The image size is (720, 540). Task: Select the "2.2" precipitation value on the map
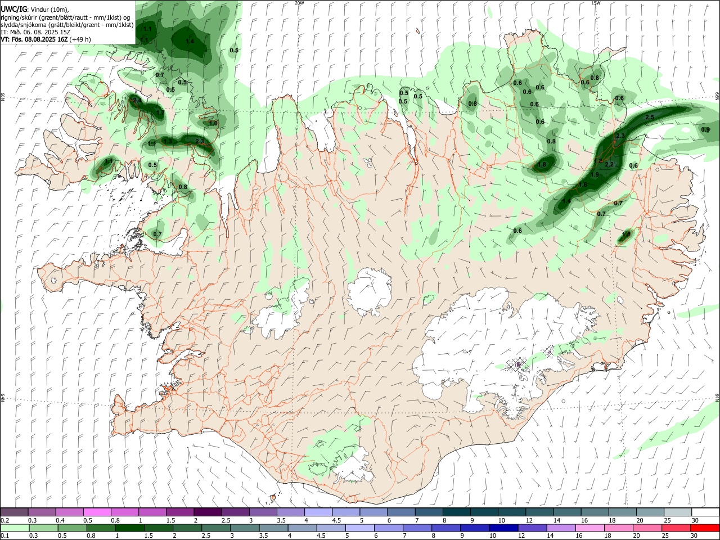(x=609, y=164)
